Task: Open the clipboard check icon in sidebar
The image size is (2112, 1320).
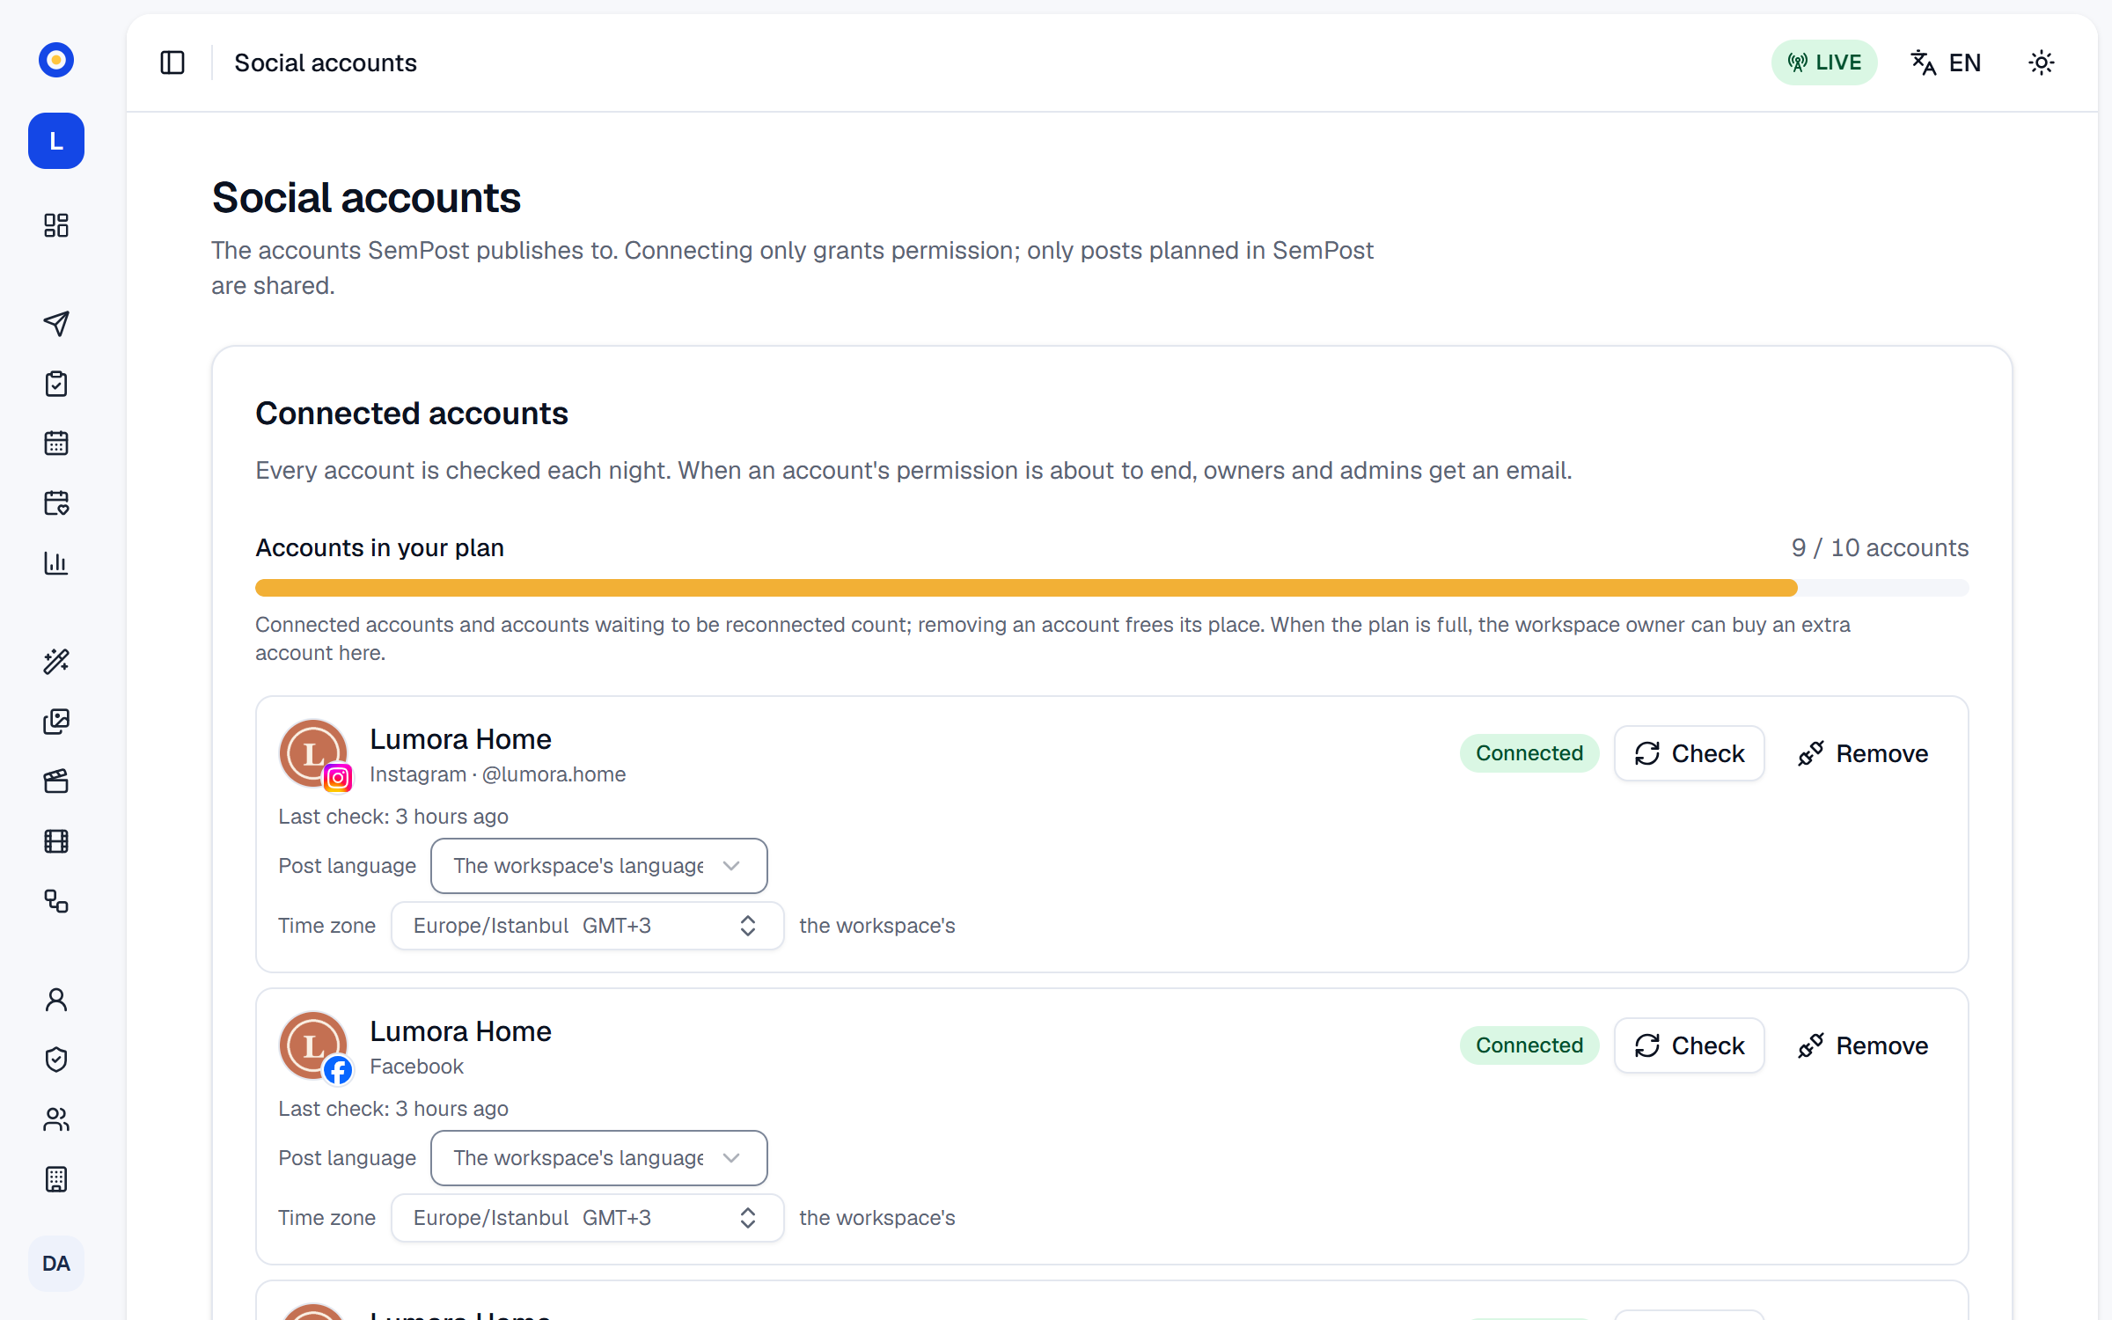Action: tap(56, 384)
